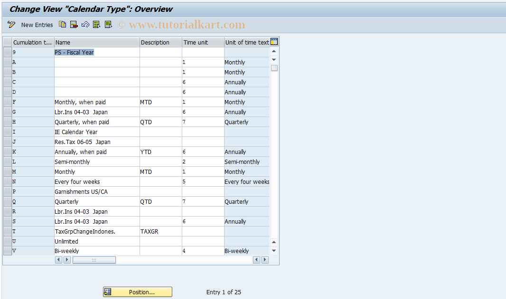This screenshot has height=299, width=506.
Task: Click page down arrow at table bottom
Action: pyautogui.click(x=274, y=251)
